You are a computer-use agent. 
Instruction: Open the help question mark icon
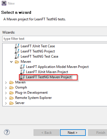tap(7, 132)
